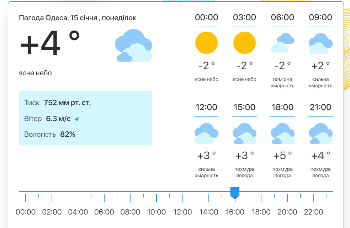Click the +5° temperature at 18:00
350x228 pixels.
point(282,155)
